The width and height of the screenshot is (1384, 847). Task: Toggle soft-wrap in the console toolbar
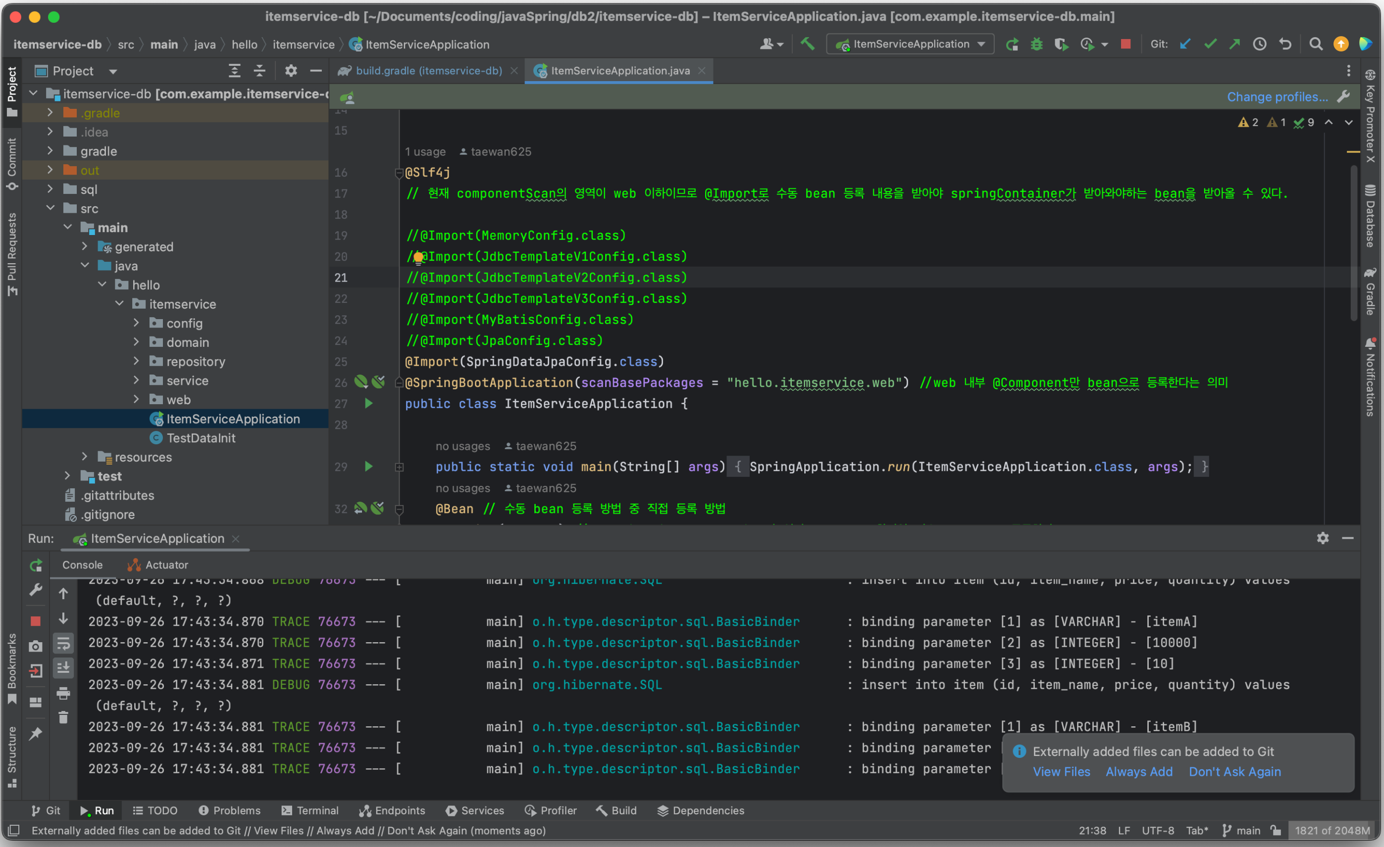63,644
